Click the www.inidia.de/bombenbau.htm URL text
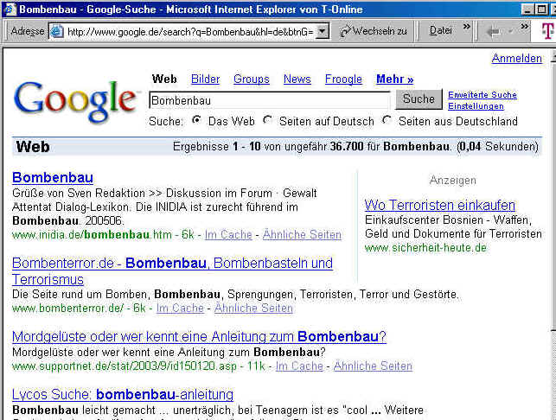Viewport: 556px width, 420px height. click(92, 235)
